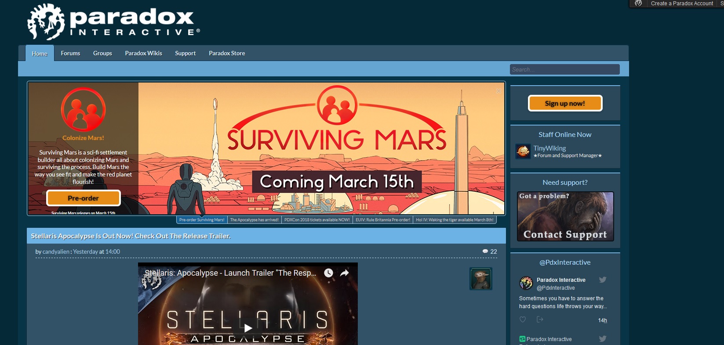Click the 'Colonize Mars!' banner heading
The height and width of the screenshot is (345, 724).
(x=83, y=138)
